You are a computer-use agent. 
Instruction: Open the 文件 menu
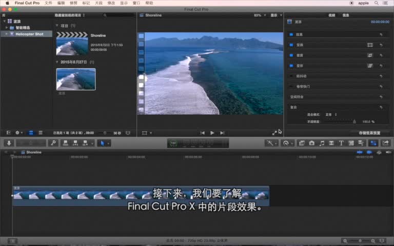click(49, 3)
